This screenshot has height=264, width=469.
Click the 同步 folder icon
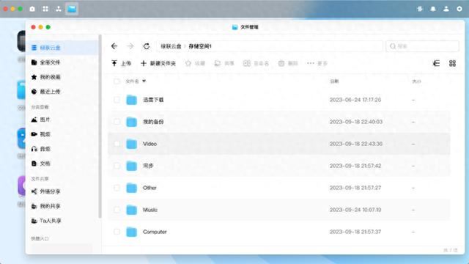(131, 166)
